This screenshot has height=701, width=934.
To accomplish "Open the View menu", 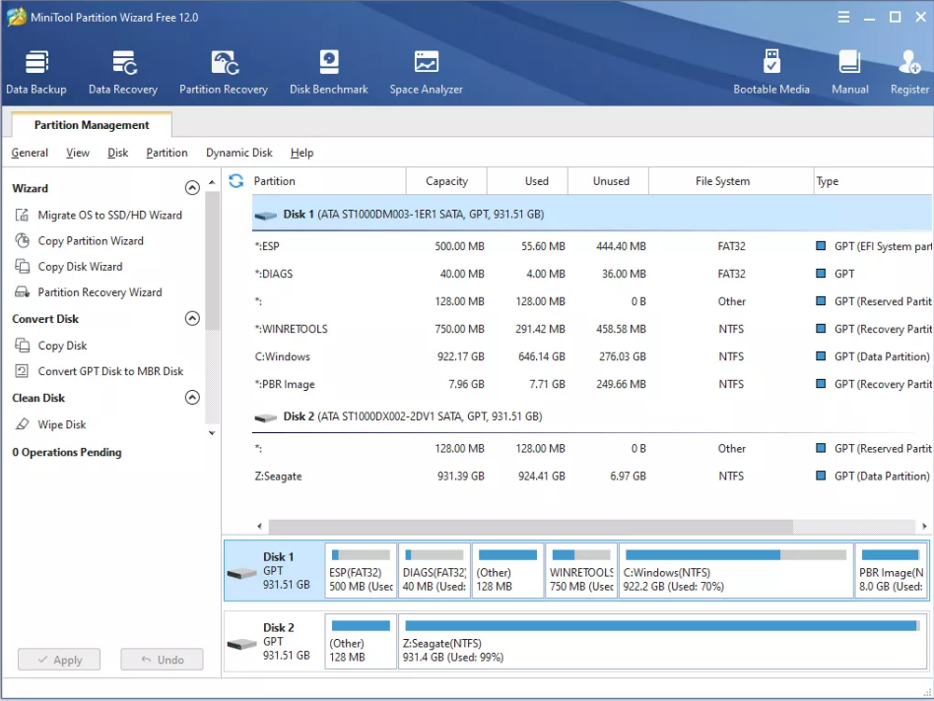I will tap(78, 153).
